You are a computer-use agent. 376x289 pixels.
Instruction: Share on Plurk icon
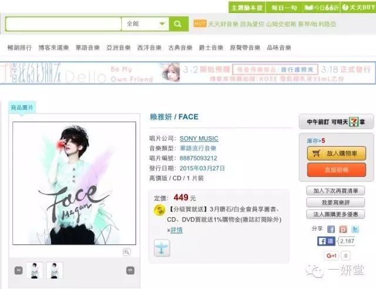pyautogui.click(x=343, y=229)
